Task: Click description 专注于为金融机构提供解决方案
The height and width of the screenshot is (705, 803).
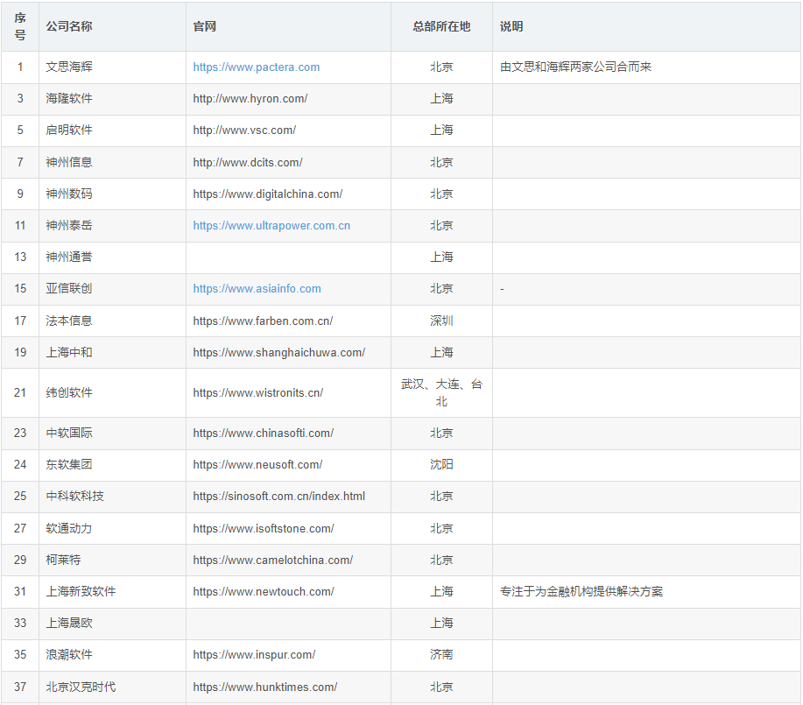Action: point(581,592)
